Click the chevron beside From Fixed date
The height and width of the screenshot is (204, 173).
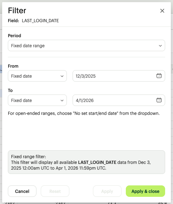click(x=62, y=76)
